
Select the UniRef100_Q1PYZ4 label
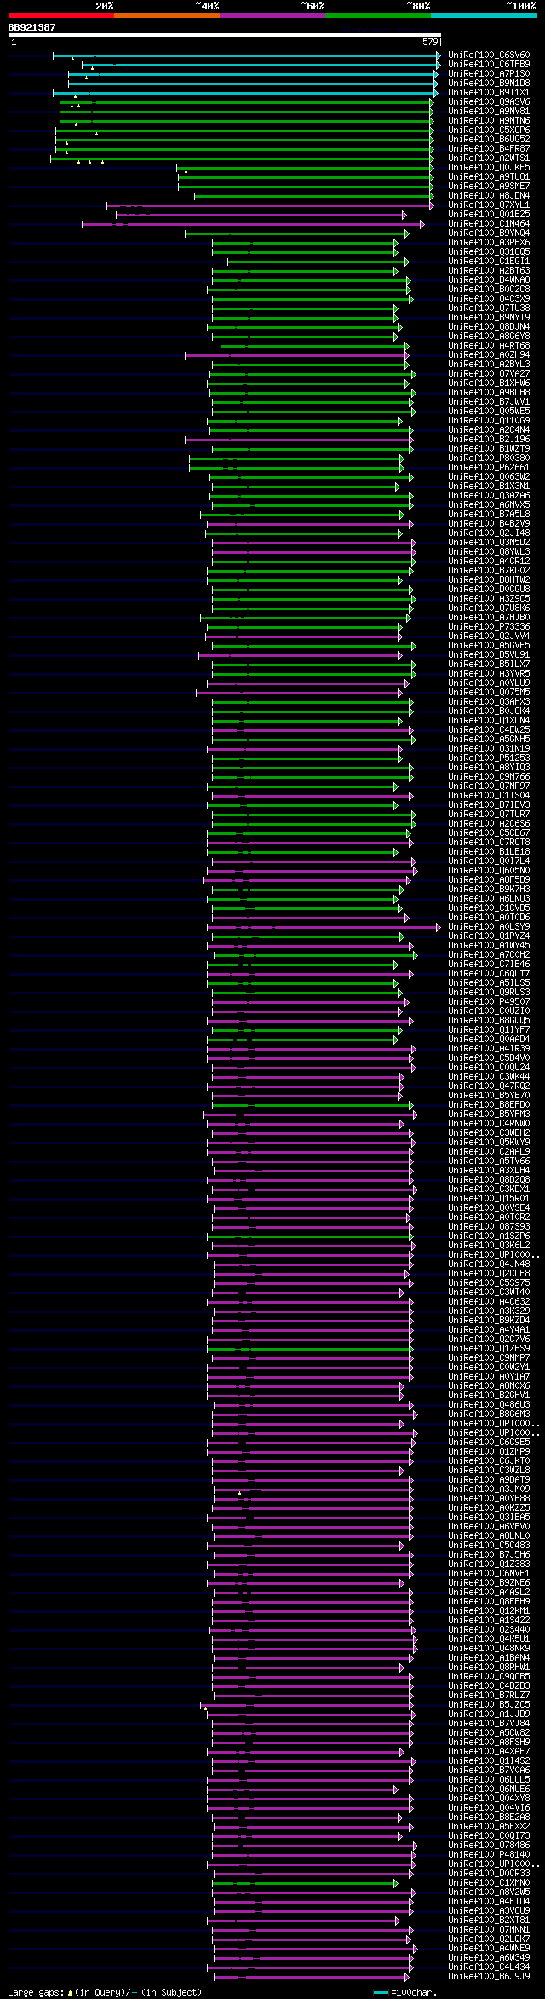click(x=489, y=936)
